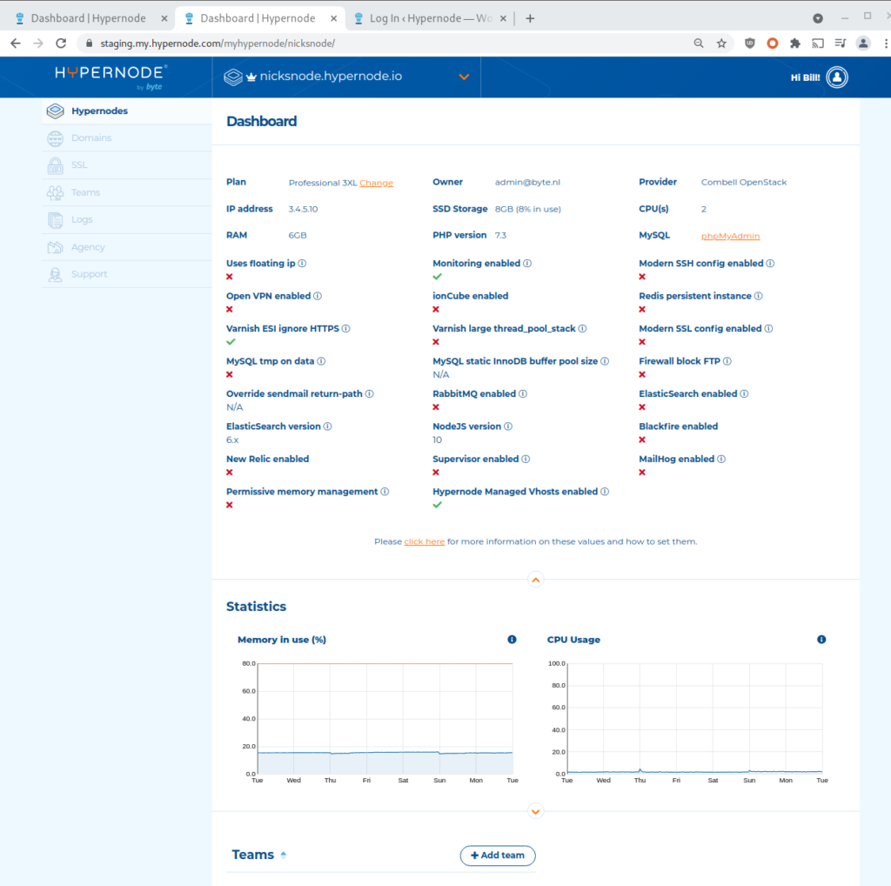Viewport: 891px width, 886px height.
Task: Click info icon beside Permissive memory management
Action: tap(385, 492)
